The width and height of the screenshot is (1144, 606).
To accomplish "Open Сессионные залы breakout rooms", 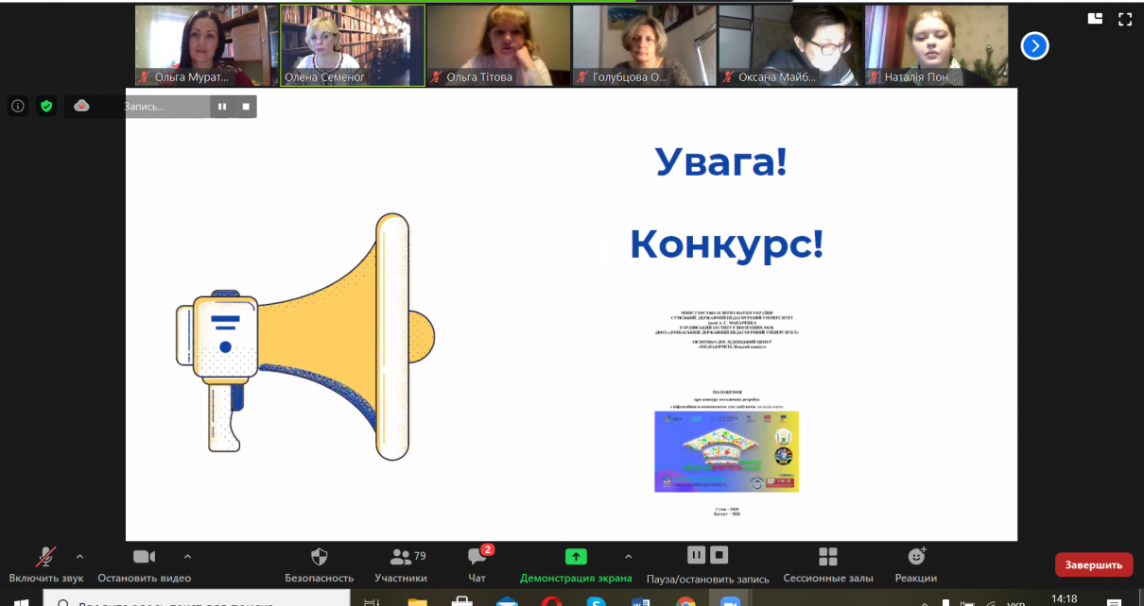I will pos(828,564).
